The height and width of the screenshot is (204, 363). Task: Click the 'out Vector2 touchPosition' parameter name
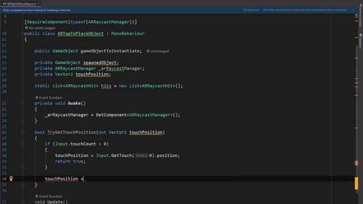(x=146, y=132)
